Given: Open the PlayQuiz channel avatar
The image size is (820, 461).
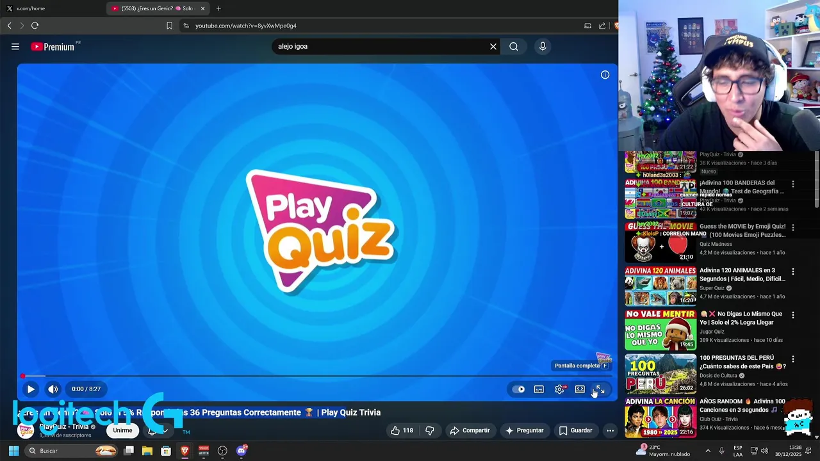Looking at the screenshot, I should point(26,430).
